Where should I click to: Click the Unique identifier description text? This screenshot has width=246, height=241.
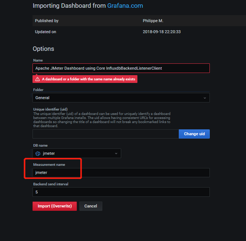click(x=102, y=119)
